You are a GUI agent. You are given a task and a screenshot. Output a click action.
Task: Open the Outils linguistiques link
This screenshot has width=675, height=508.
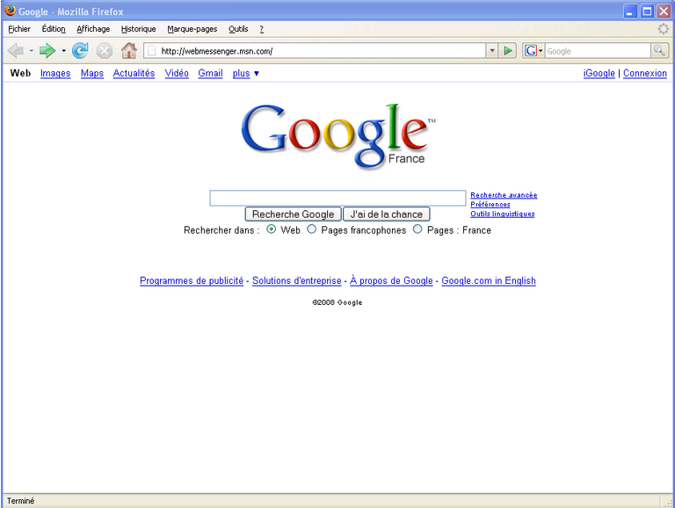point(503,214)
